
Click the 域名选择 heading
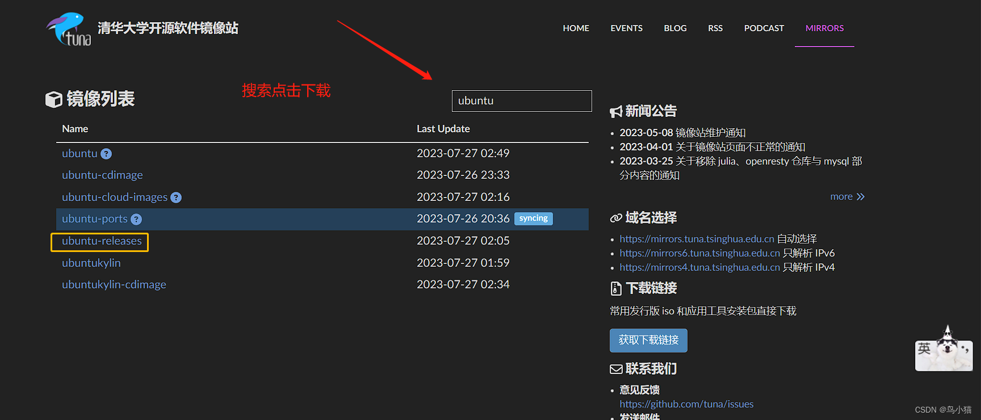(651, 218)
